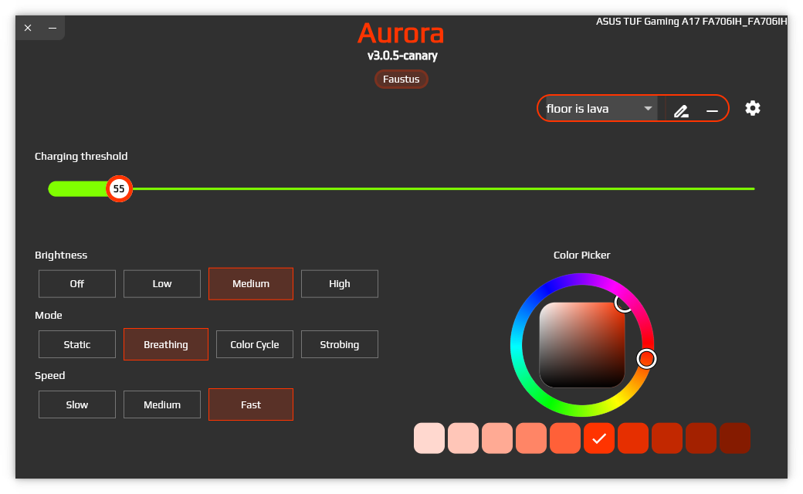This screenshot has height=494, width=803.
Task: Open settings with the gear icon
Action: click(x=752, y=108)
